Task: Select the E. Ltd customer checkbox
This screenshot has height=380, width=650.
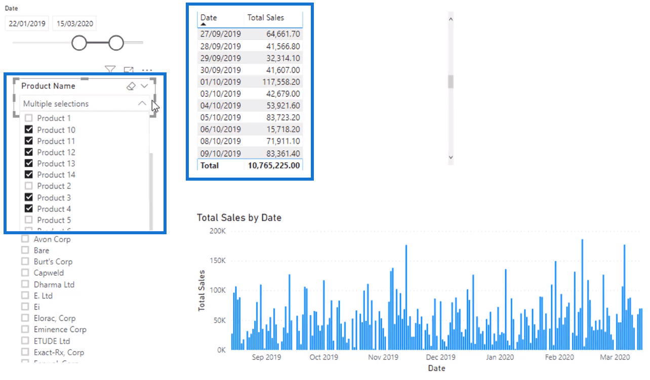Action: tap(25, 295)
